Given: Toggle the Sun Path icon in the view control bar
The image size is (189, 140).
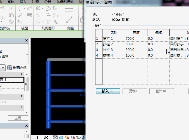Looking at the screenshot, I should click(67, 137).
